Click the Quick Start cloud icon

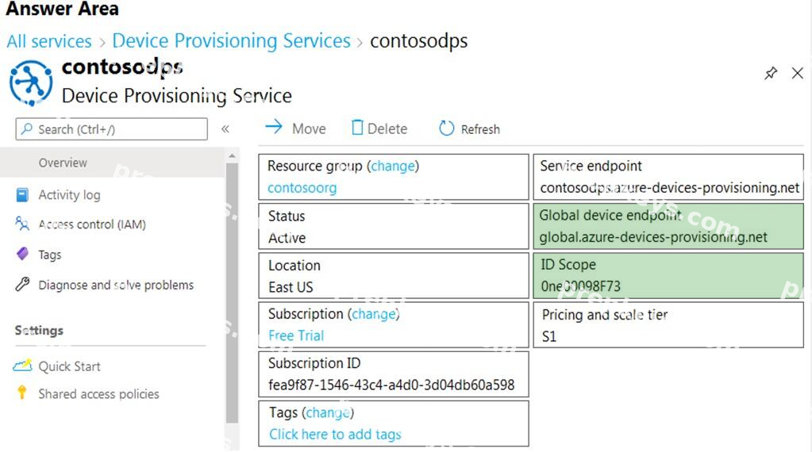(22, 365)
